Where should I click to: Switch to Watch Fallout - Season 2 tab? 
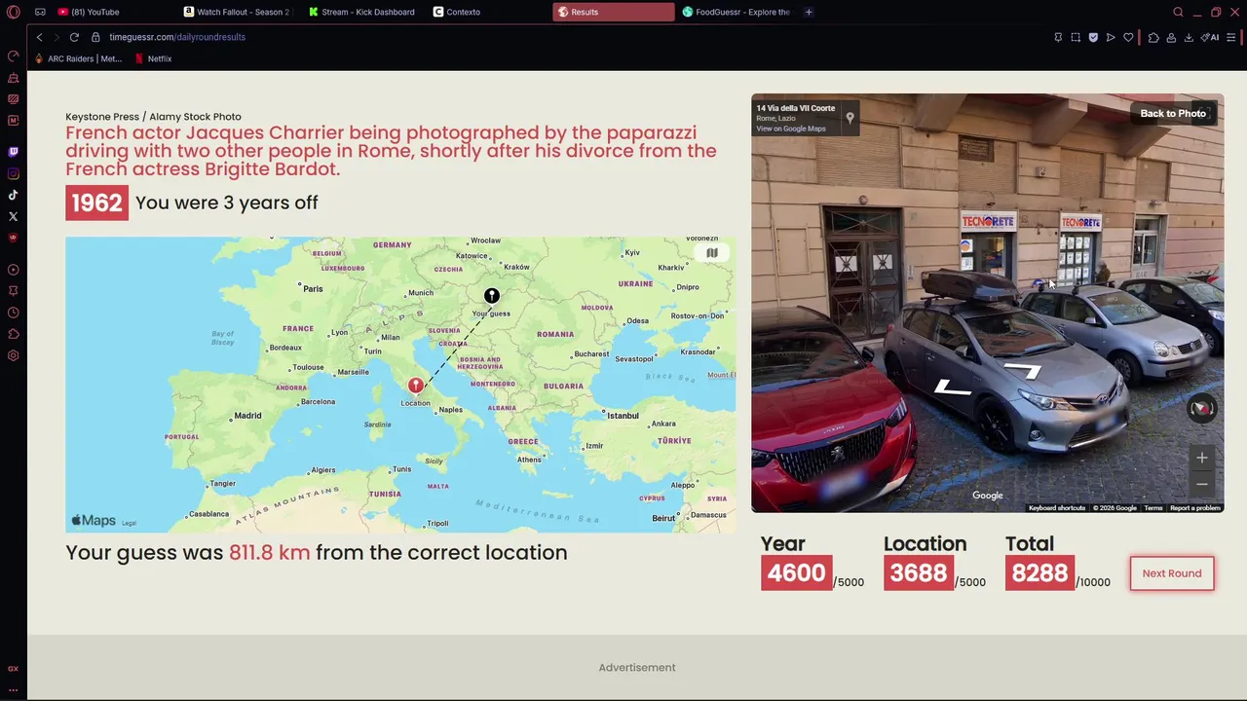point(238,12)
